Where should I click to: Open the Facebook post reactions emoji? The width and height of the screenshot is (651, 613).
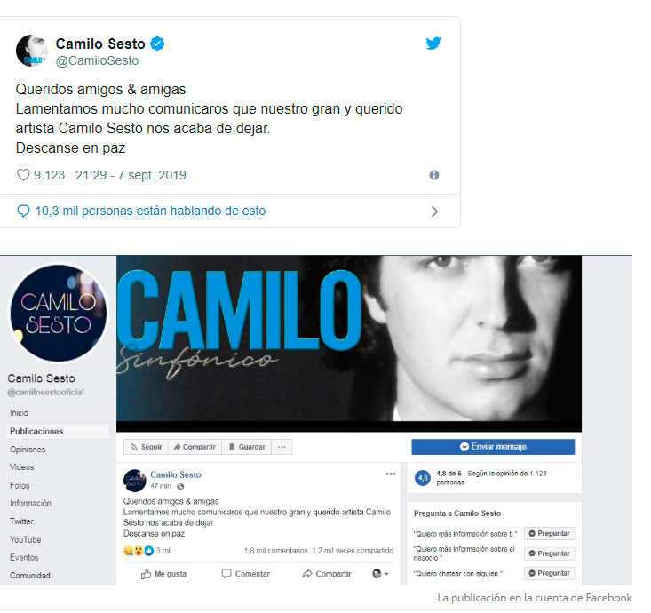(x=139, y=551)
